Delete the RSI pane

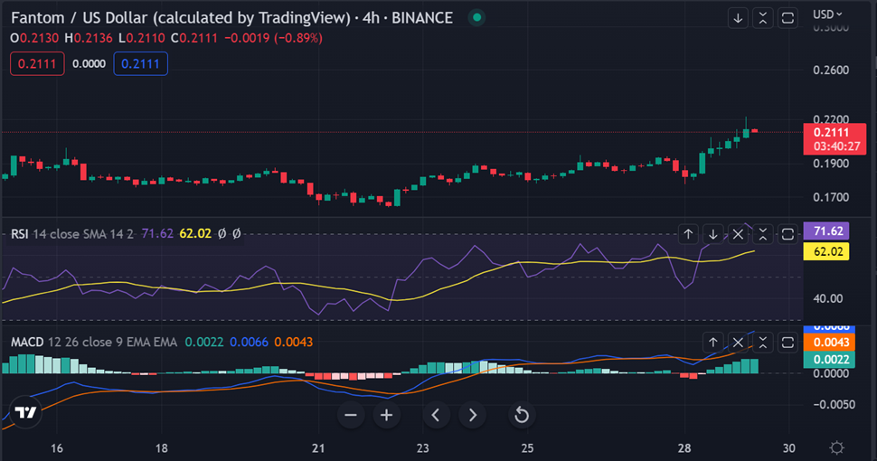point(738,234)
